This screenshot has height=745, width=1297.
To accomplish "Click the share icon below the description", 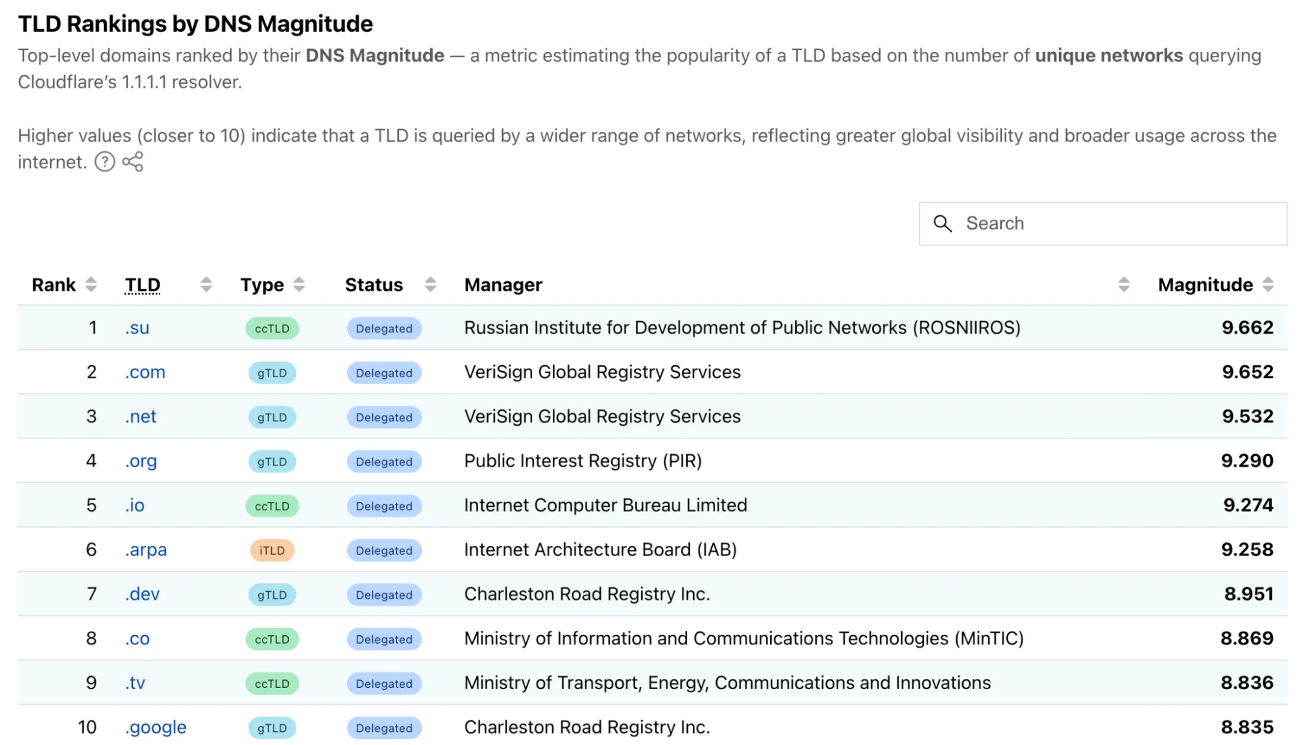I will (x=134, y=162).
